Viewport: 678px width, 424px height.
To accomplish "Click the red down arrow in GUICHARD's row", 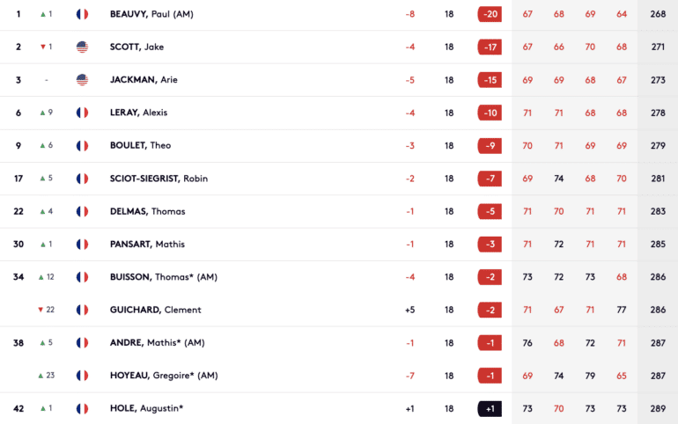I will pyautogui.click(x=41, y=310).
